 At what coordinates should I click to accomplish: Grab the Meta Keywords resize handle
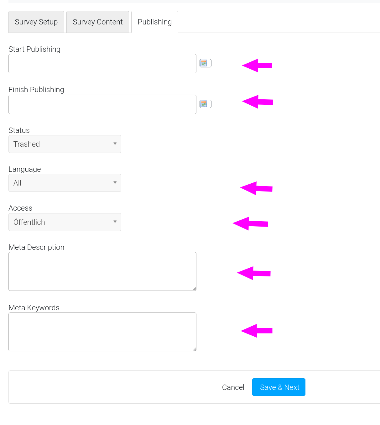195,349
